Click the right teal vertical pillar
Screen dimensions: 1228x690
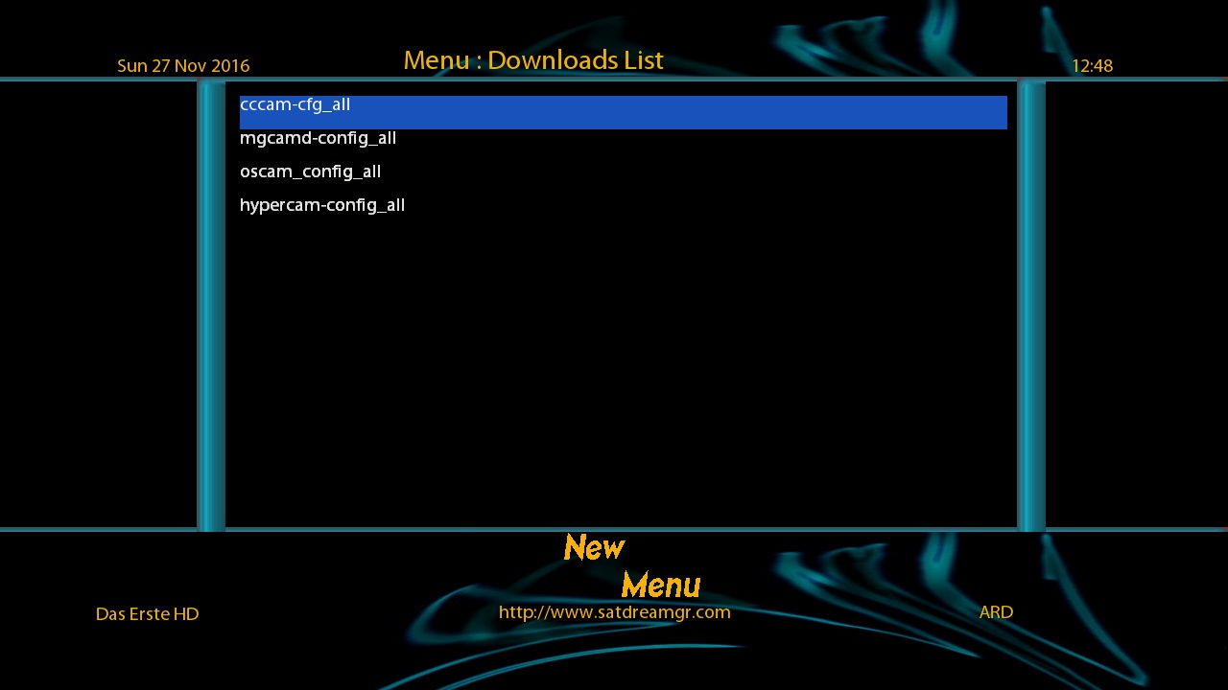[1031, 307]
